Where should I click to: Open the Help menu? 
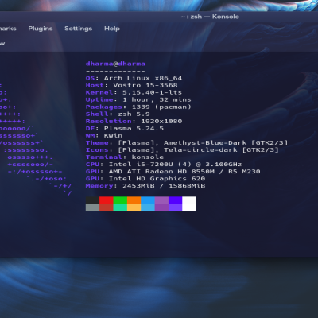pyautogui.click(x=112, y=29)
